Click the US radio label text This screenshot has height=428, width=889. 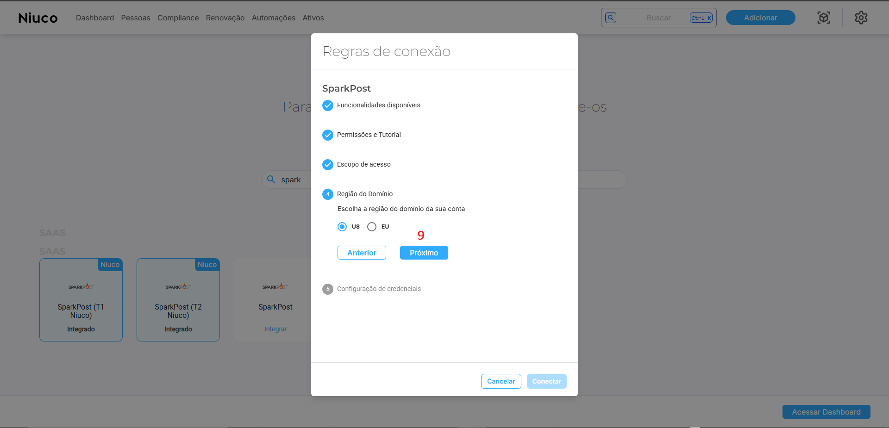tap(356, 227)
